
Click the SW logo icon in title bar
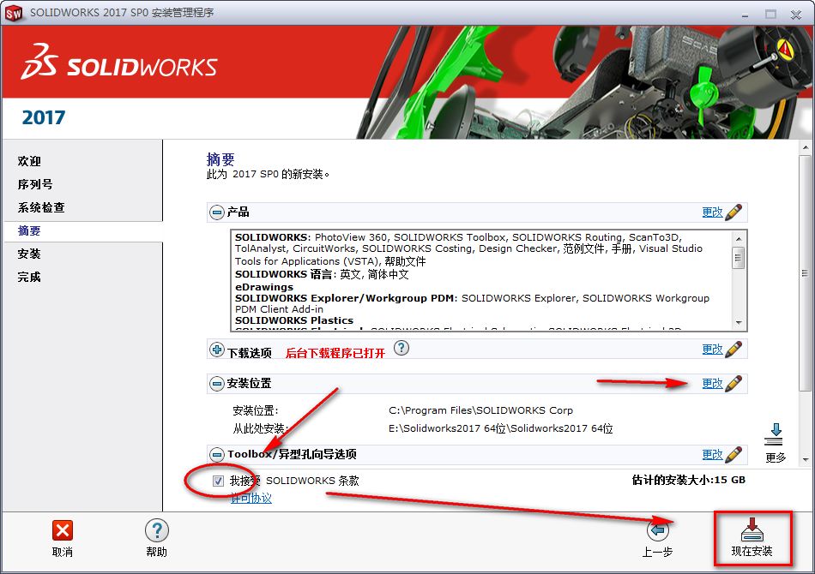click(x=14, y=13)
